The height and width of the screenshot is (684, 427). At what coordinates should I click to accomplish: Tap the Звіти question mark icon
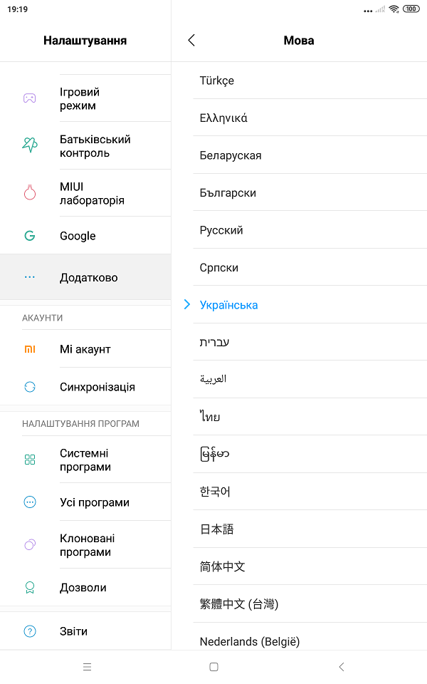pos(30,631)
